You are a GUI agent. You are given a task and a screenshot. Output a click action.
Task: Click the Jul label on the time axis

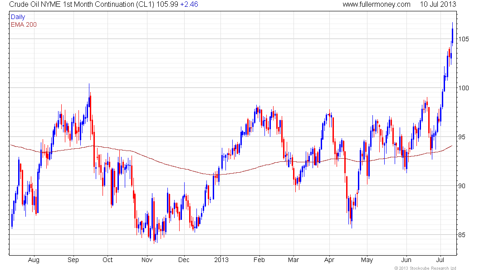coord(440,260)
